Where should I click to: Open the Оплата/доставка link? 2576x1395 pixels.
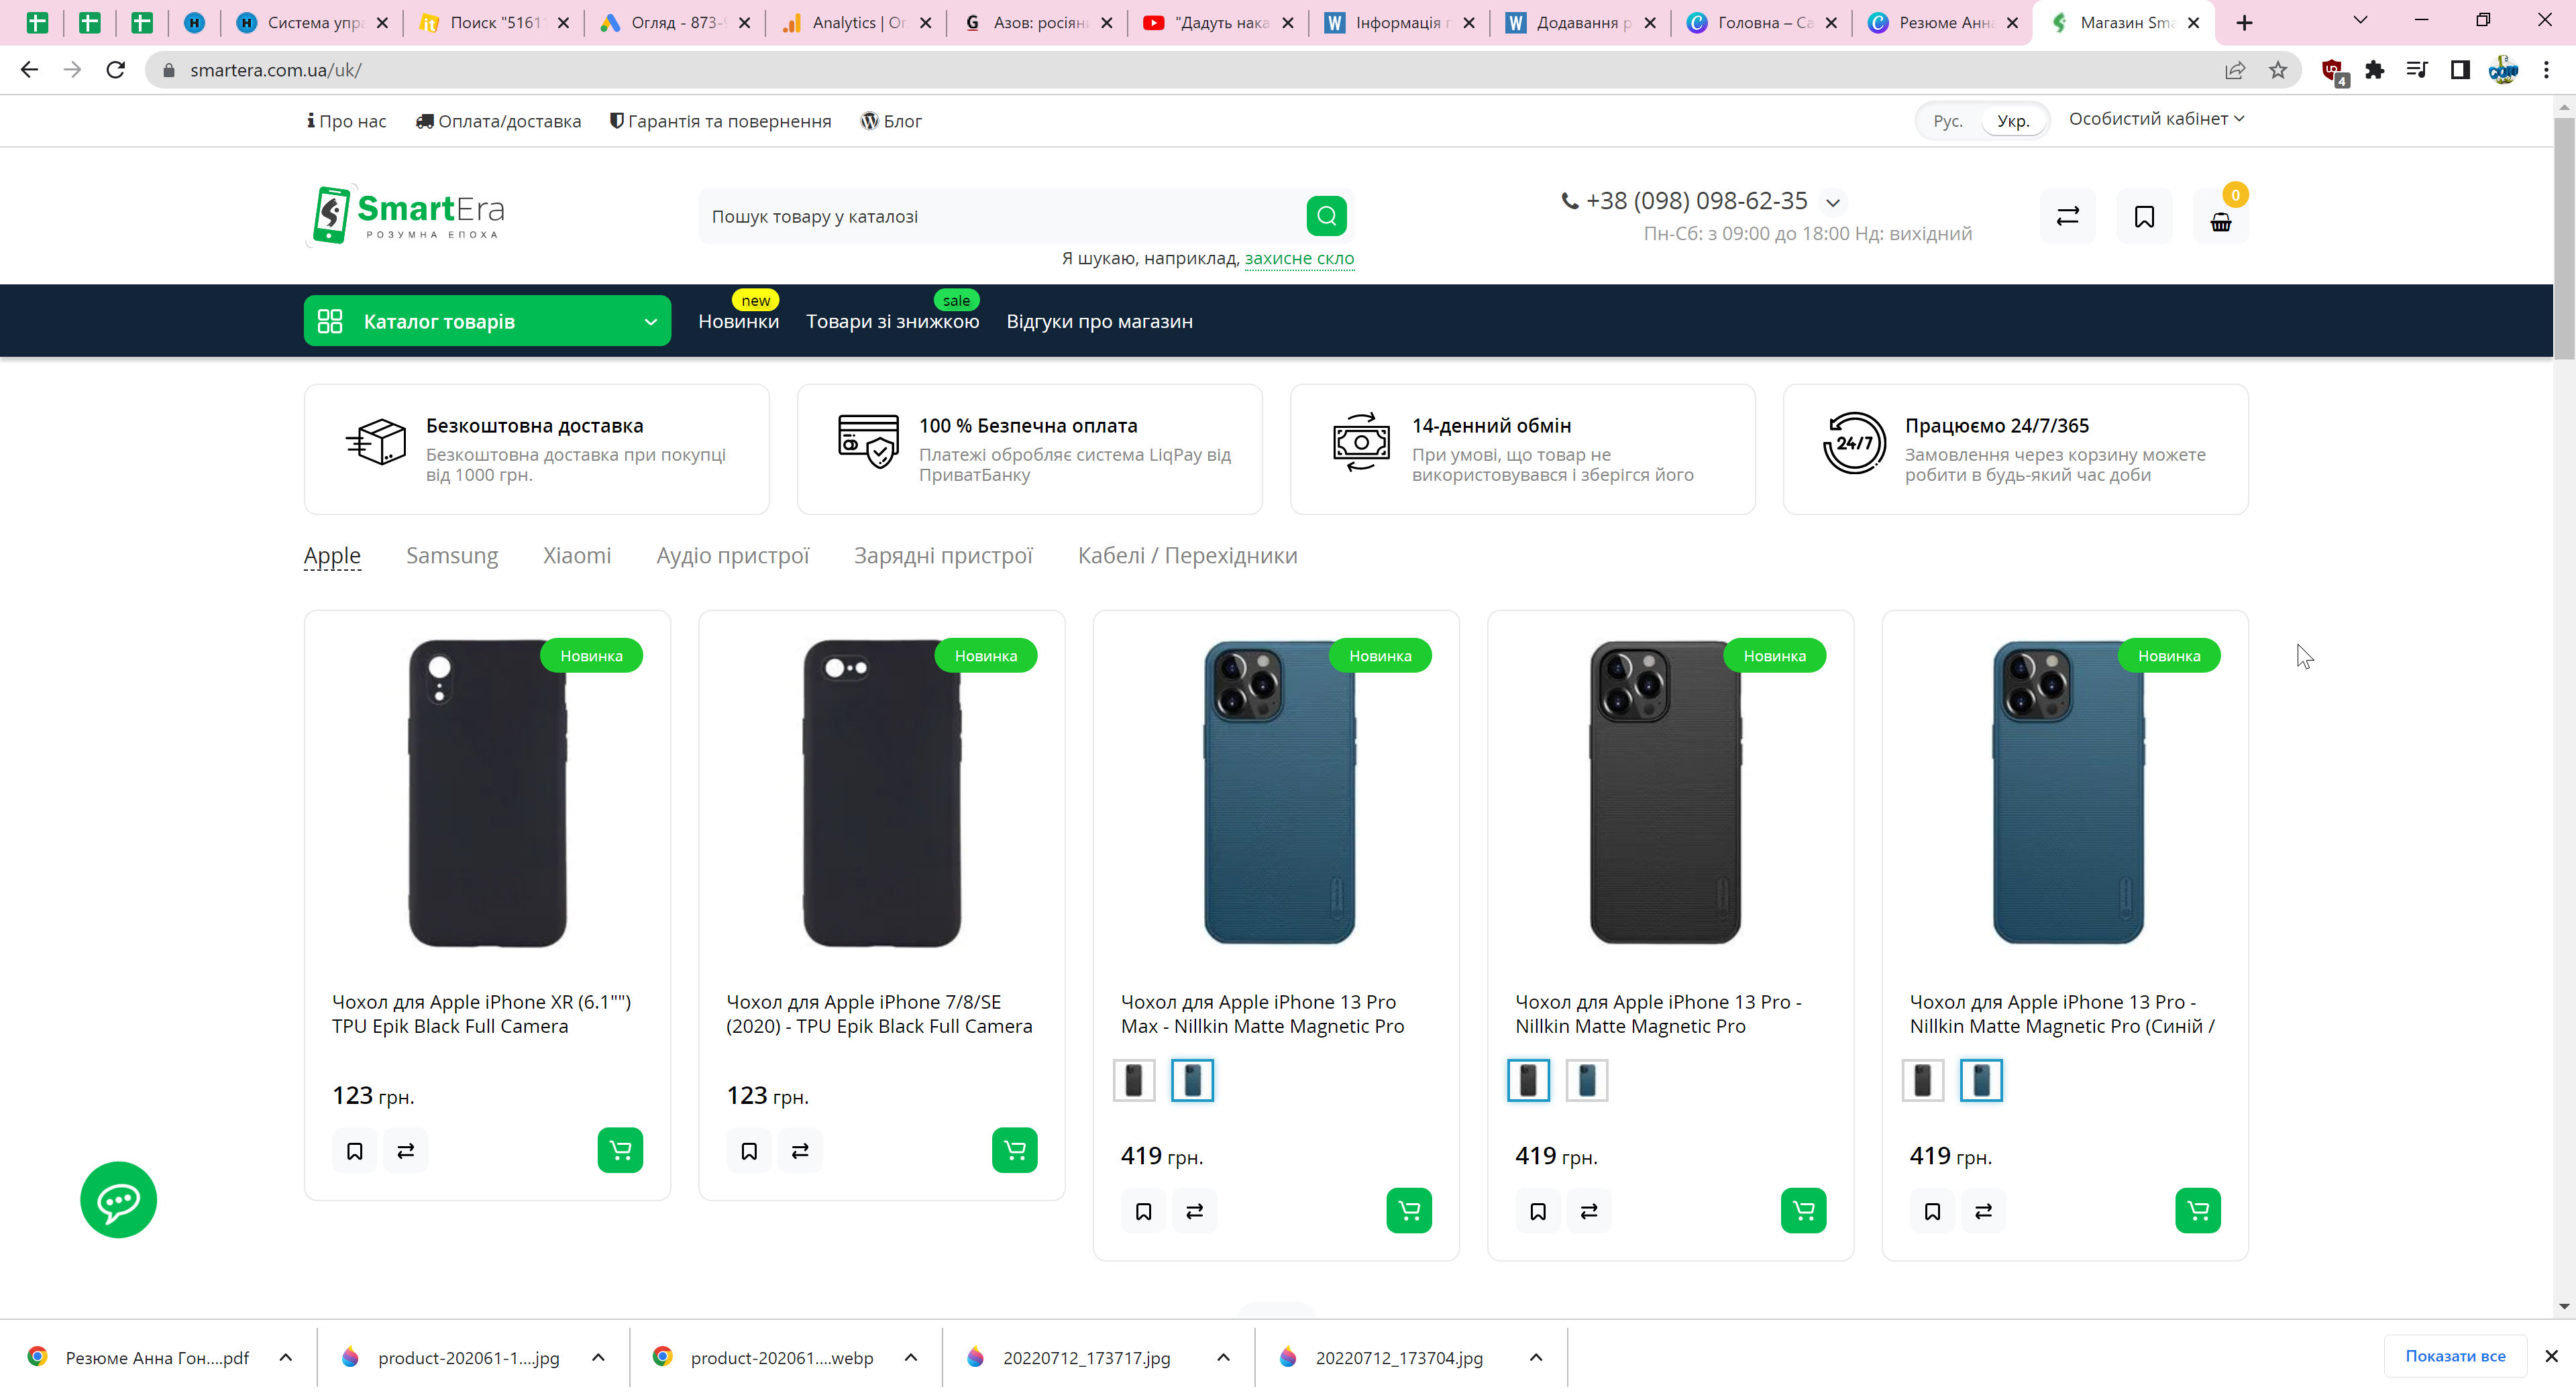(x=498, y=121)
